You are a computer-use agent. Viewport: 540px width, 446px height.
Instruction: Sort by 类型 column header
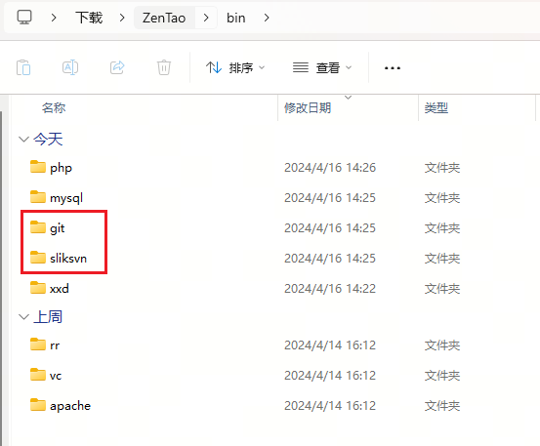(x=436, y=107)
